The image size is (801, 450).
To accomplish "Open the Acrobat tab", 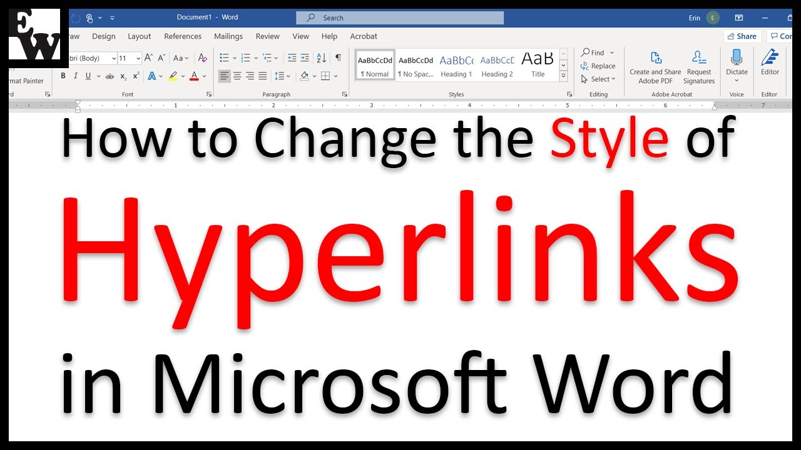I will tap(364, 36).
